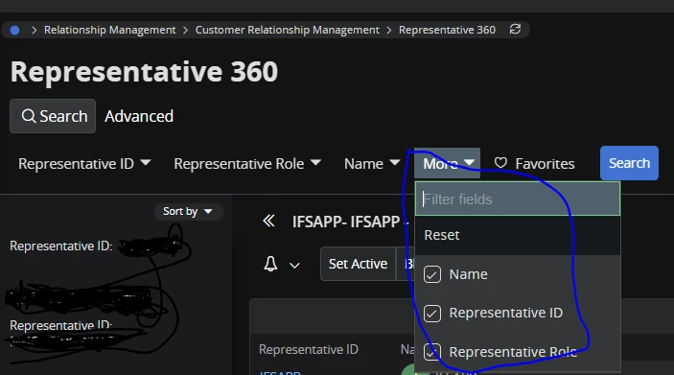Image resolution: width=674 pixels, height=375 pixels.
Task: Refresh the page via breadcrumb reload icon
Action: [515, 29]
